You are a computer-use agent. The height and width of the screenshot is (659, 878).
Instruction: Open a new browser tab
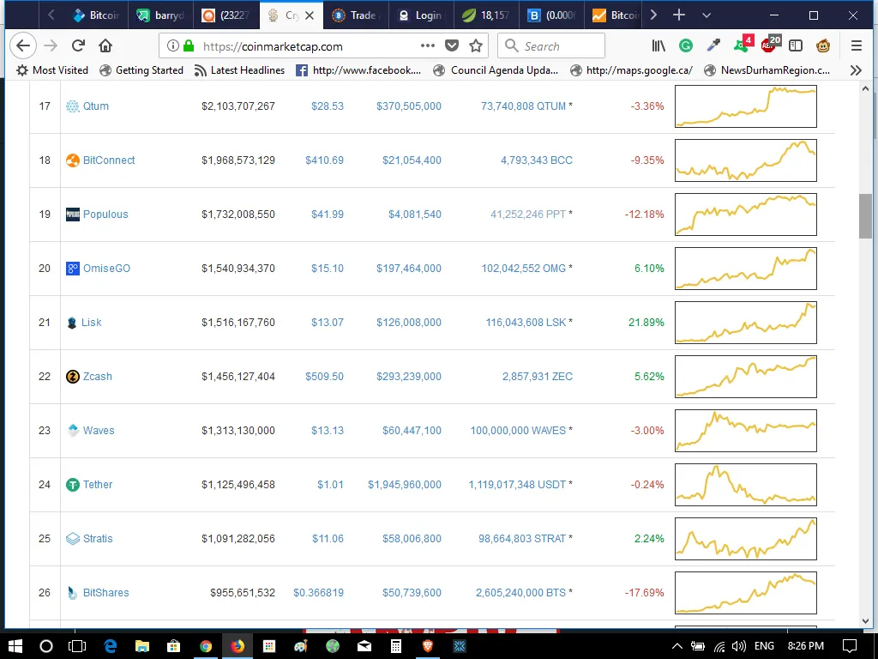coord(679,15)
